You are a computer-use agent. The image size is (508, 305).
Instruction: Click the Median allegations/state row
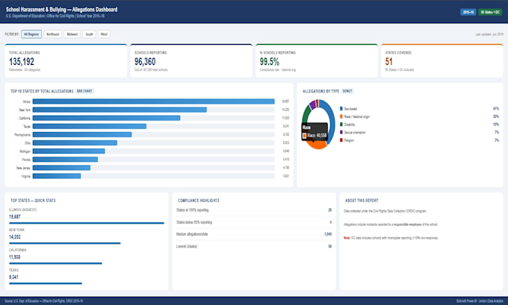click(254, 234)
